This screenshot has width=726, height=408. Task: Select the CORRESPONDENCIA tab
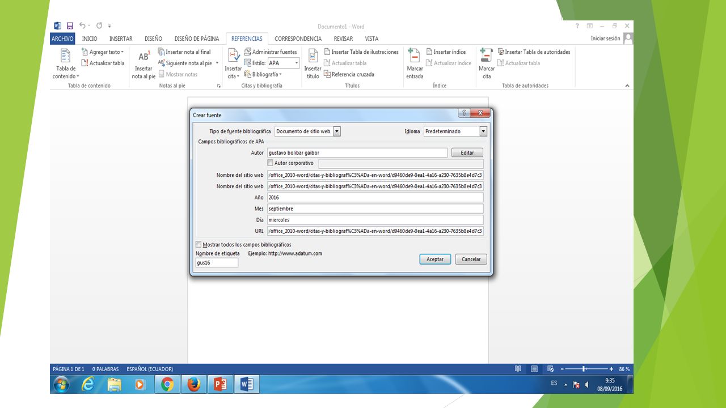[x=298, y=39]
